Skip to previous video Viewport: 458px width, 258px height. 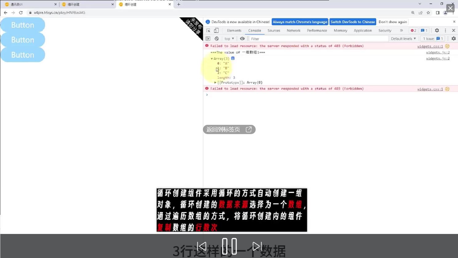pos(202,246)
